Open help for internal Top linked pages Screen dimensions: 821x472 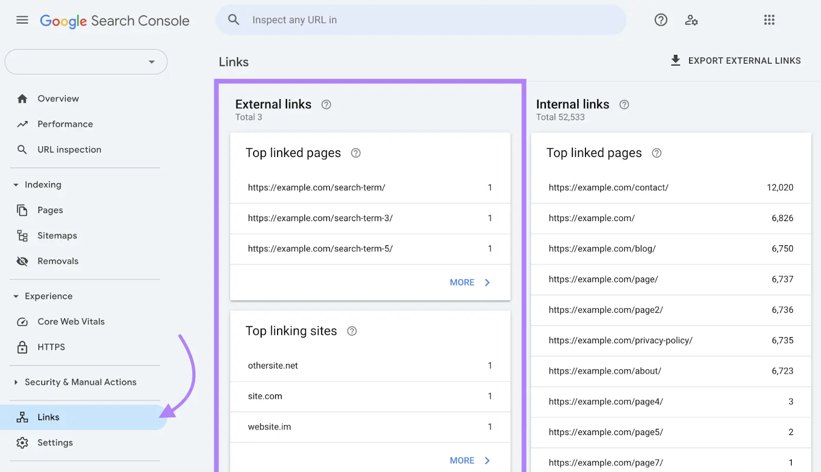[656, 153]
